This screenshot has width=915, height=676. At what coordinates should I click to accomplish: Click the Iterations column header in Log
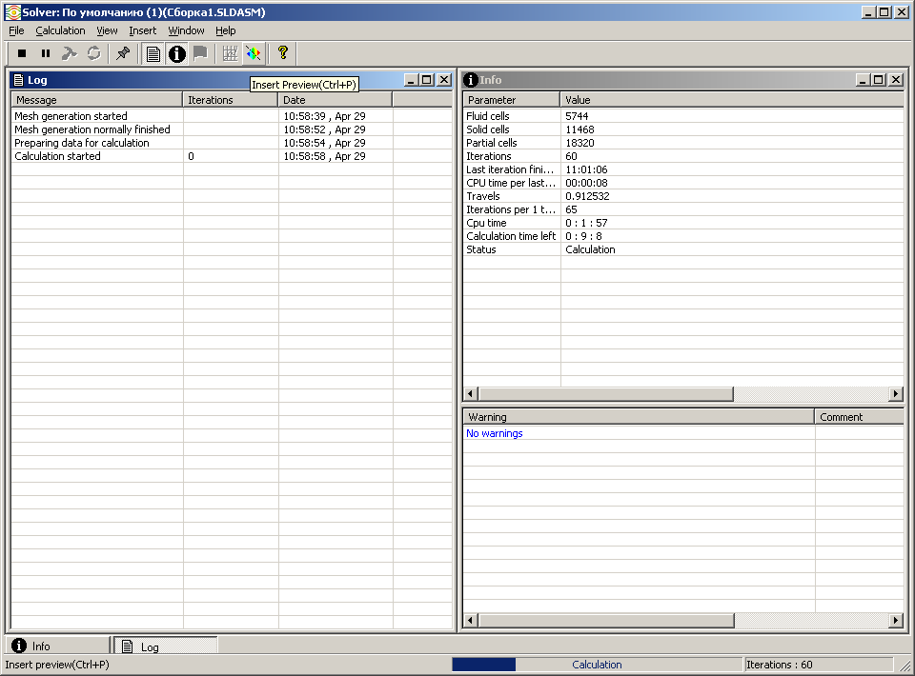pos(231,100)
